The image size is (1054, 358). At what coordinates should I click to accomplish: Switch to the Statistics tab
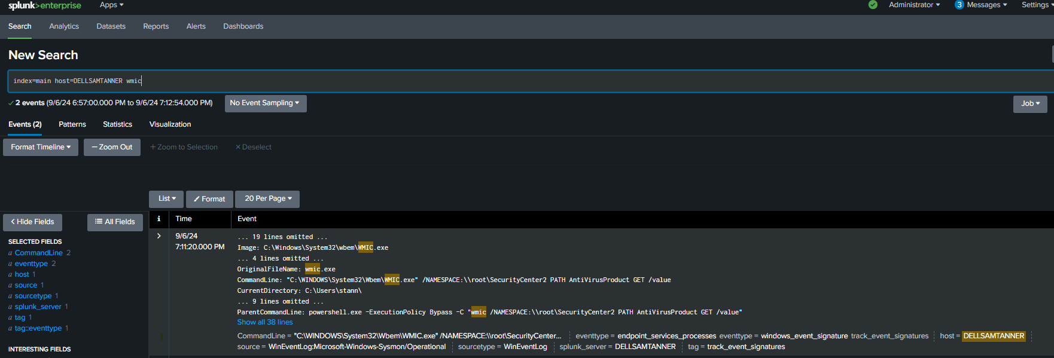click(117, 124)
